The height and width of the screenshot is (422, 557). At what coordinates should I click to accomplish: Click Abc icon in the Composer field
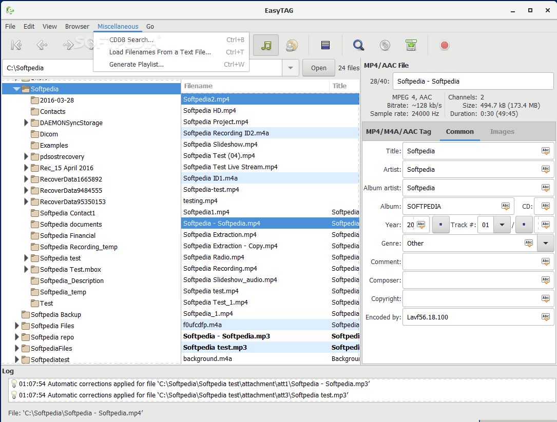point(546,280)
